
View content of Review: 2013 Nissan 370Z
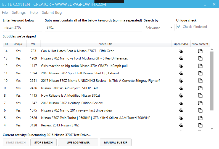(x=200, y=125)
